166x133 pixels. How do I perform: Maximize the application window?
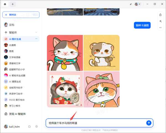[155, 4]
